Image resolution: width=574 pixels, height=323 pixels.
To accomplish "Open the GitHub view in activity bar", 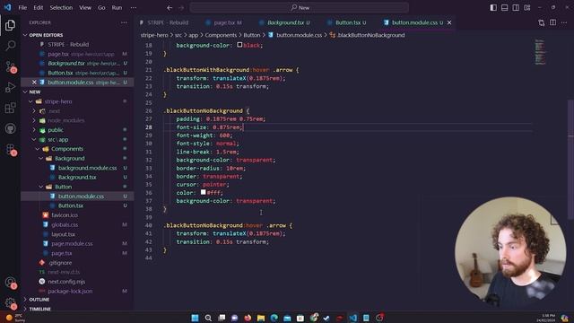I will (10, 128).
